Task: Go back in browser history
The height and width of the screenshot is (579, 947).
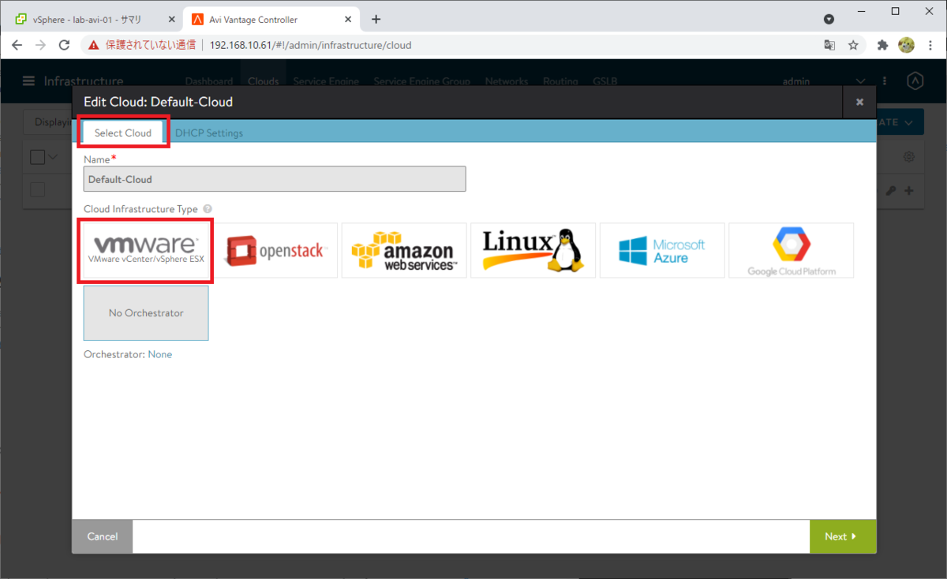Action: [x=17, y=45]
